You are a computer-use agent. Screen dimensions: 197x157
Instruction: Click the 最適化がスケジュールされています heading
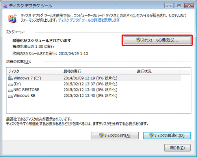pos(42,40)
